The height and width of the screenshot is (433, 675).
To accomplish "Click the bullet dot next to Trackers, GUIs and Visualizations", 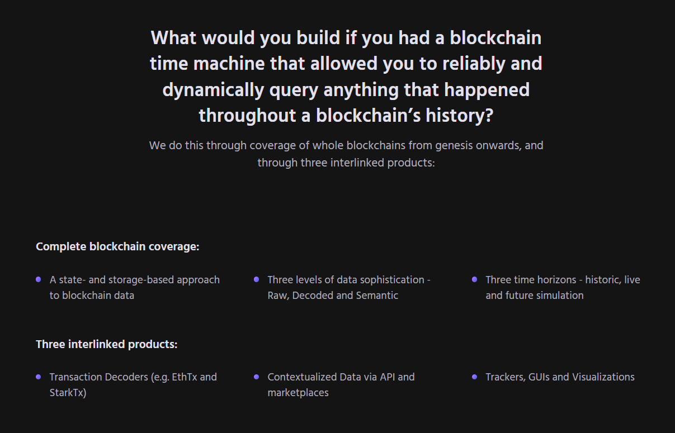I will point(474,377).
